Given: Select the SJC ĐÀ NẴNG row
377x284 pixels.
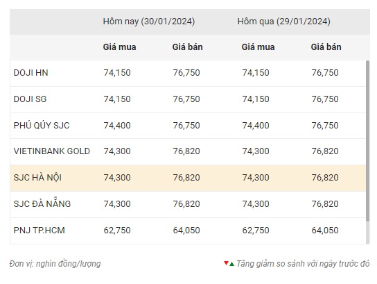Looking at the screenshot, I should coord(188,204).
